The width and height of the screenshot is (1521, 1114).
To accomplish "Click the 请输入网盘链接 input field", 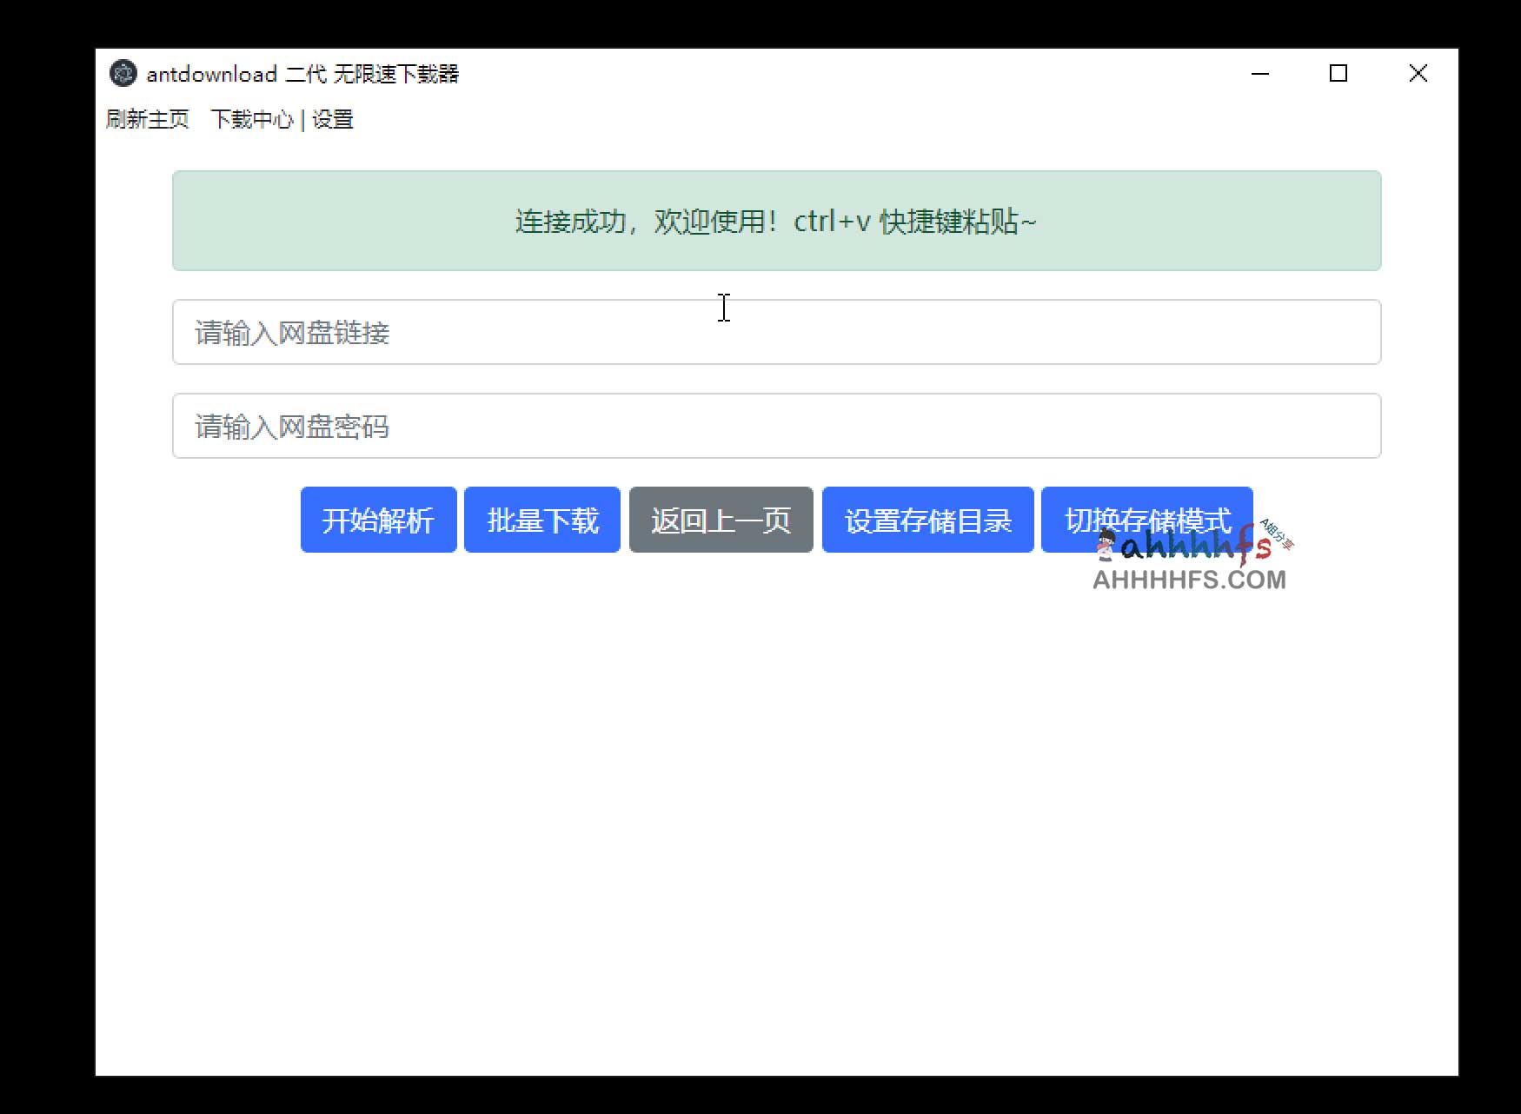I will pyautogui.click(x=776, y=332).
